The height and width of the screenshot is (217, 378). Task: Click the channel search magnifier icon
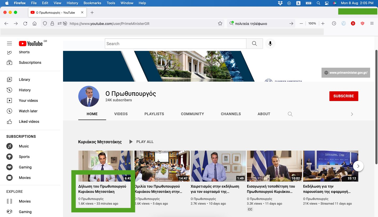[x=290, y=114]
